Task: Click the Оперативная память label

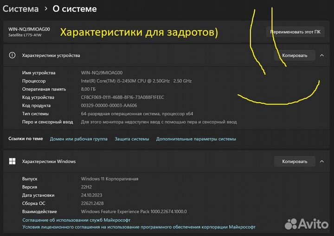Action: [44, 89]
